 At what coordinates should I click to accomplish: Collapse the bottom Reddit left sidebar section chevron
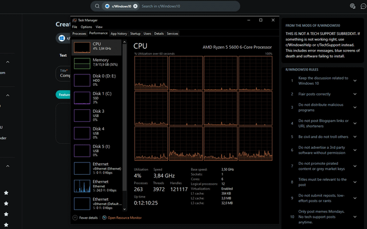click(x=7, y=166)
